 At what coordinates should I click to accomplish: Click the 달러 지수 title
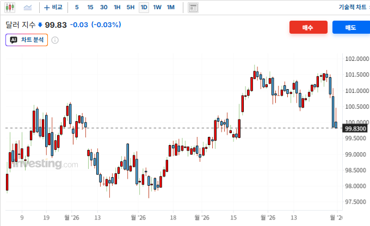[x=21, y=25]
